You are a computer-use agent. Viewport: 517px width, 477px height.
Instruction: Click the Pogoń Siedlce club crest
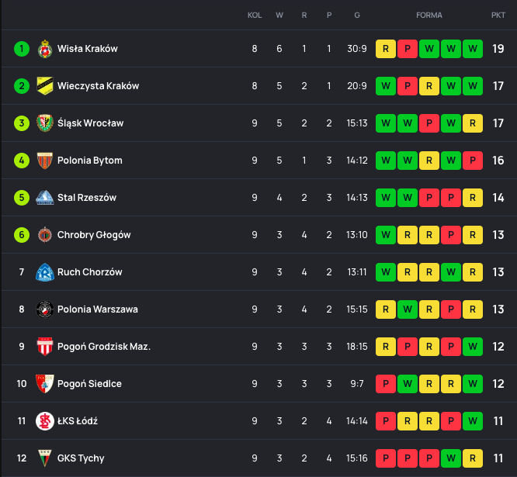[x=45, y=384]
